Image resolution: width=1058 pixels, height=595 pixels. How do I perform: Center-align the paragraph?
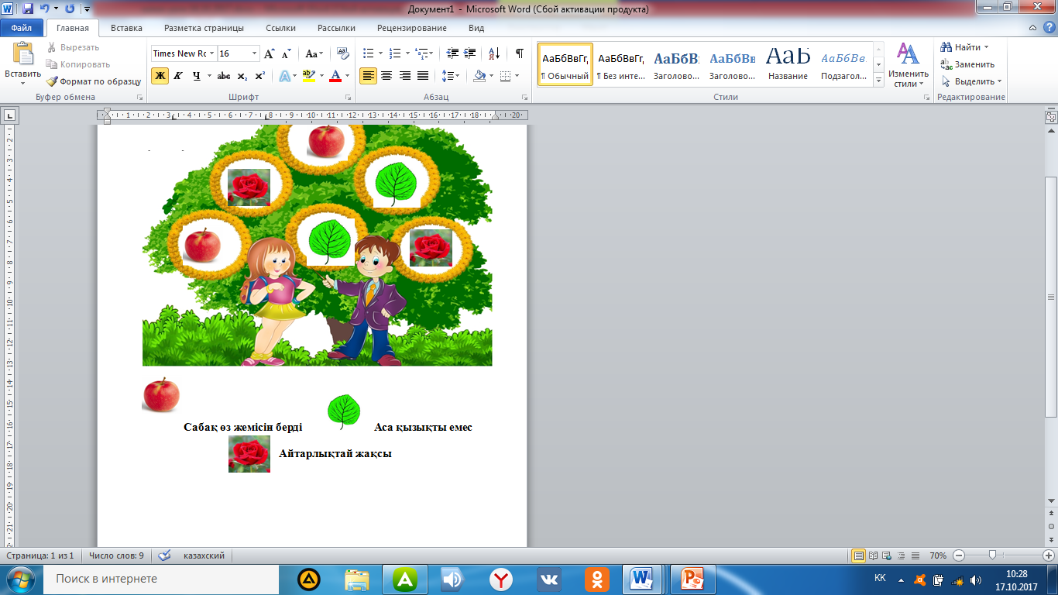[386, 76]
